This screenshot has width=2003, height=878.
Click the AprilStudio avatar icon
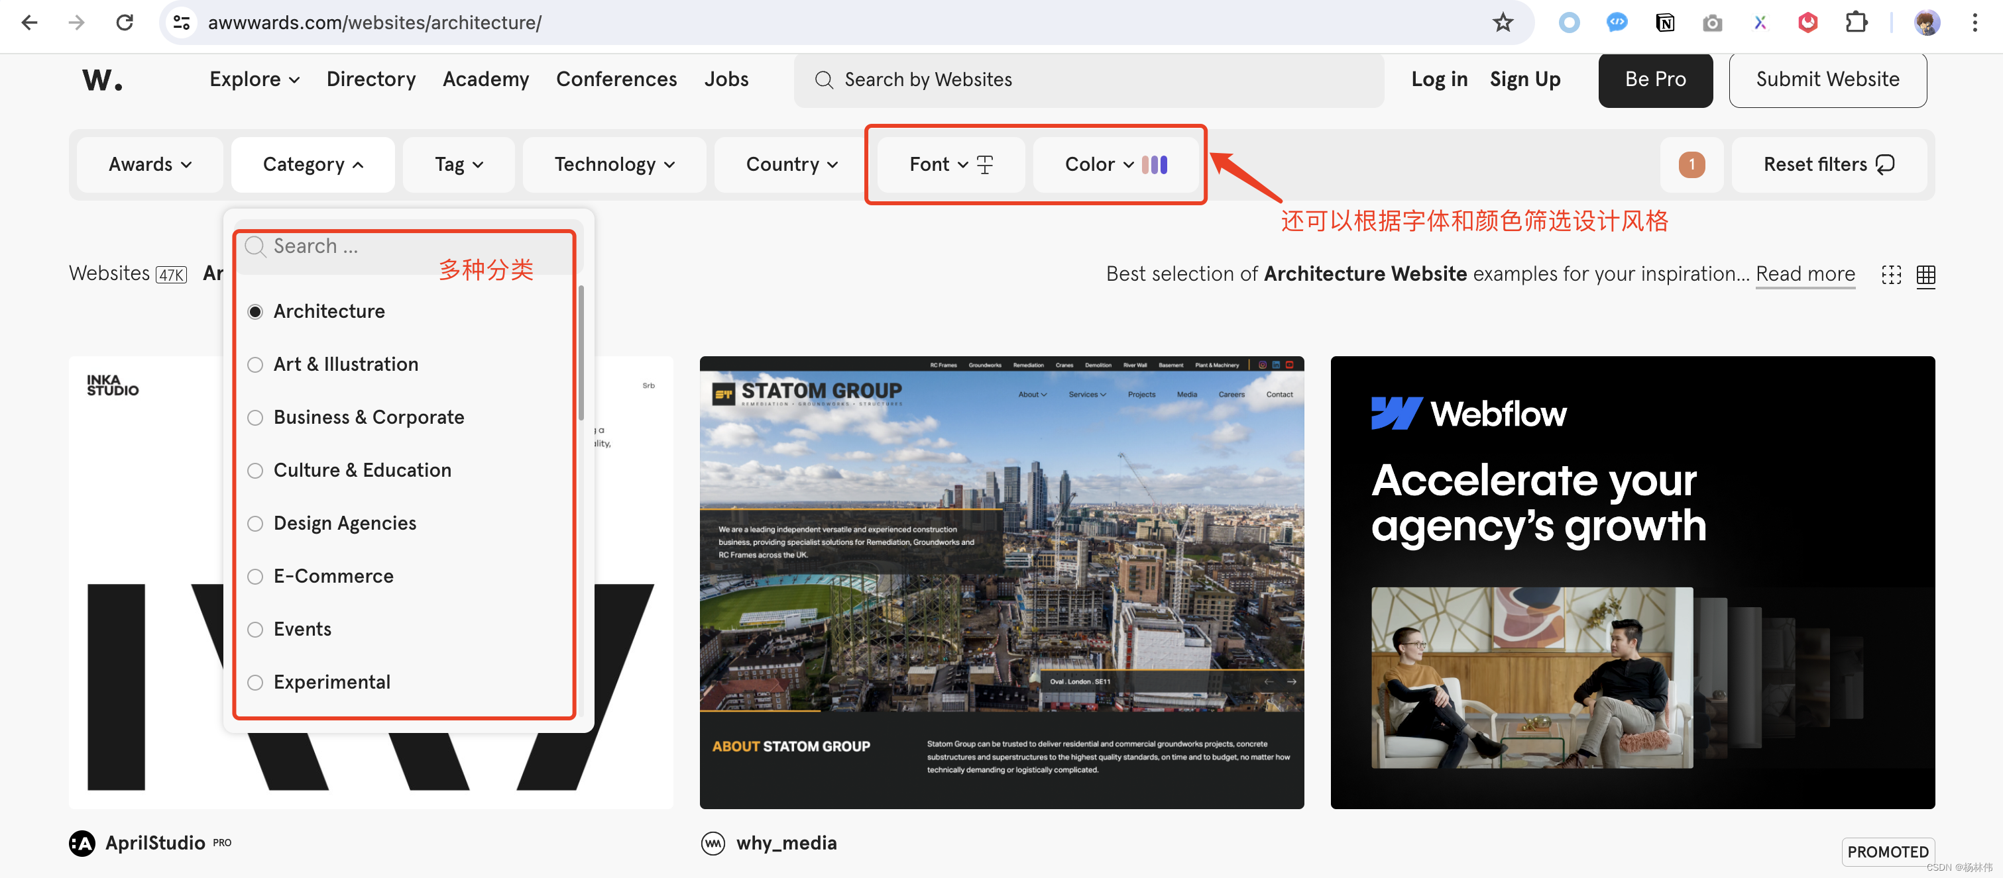[82, 843]
